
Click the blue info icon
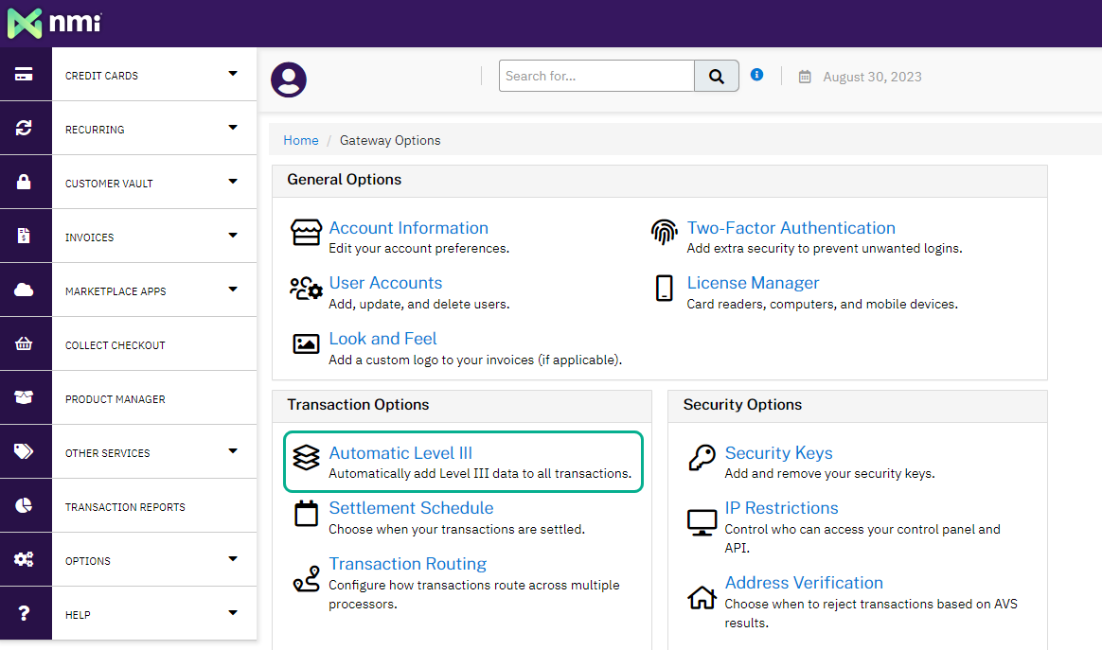(x=757, y=75)
